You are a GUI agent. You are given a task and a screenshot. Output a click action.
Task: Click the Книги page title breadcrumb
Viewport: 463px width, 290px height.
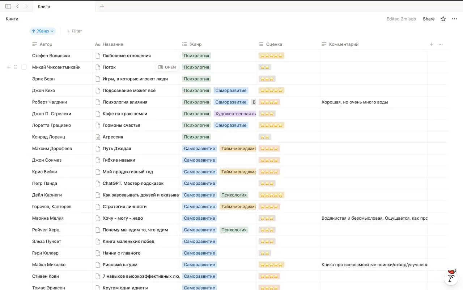click(12, 19)
